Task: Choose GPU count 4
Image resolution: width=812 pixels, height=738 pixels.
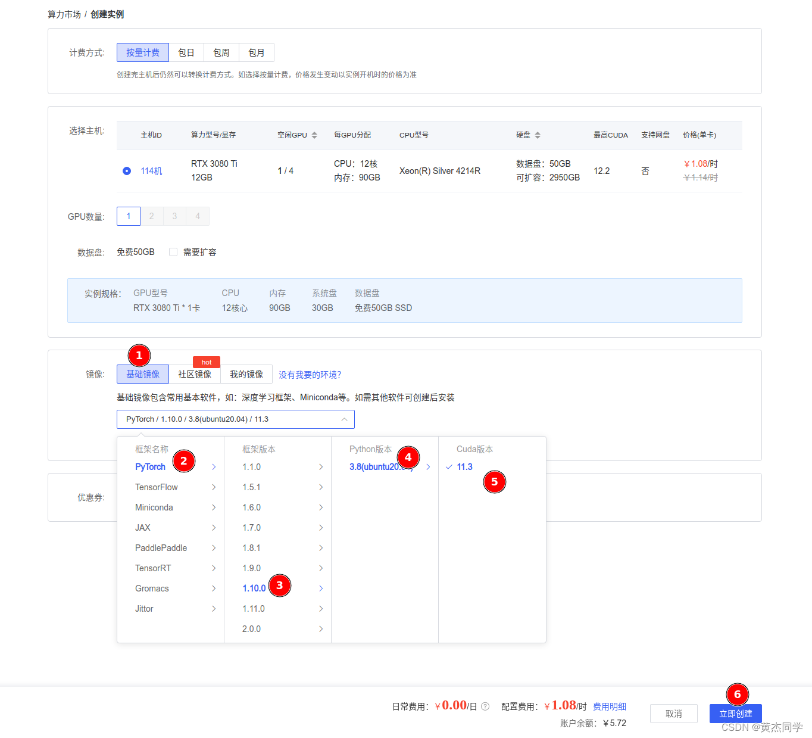Action: [x=198, y=216]
